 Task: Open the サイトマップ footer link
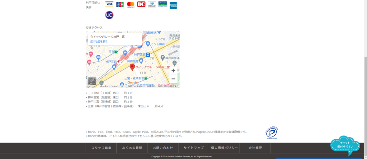[194, 148]
